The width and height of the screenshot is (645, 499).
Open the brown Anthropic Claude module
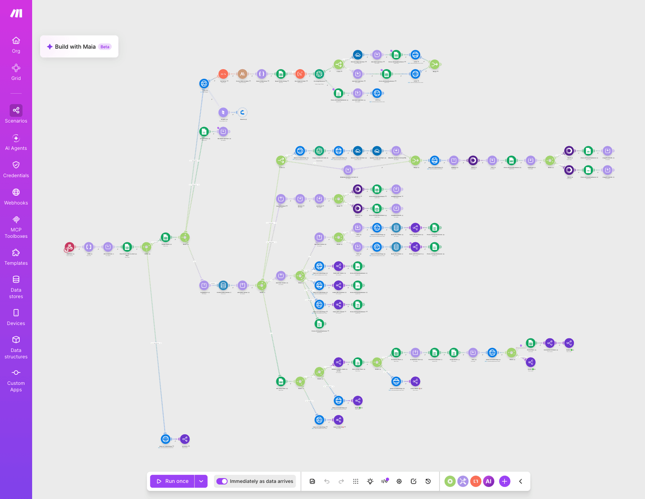pos(242,74)
